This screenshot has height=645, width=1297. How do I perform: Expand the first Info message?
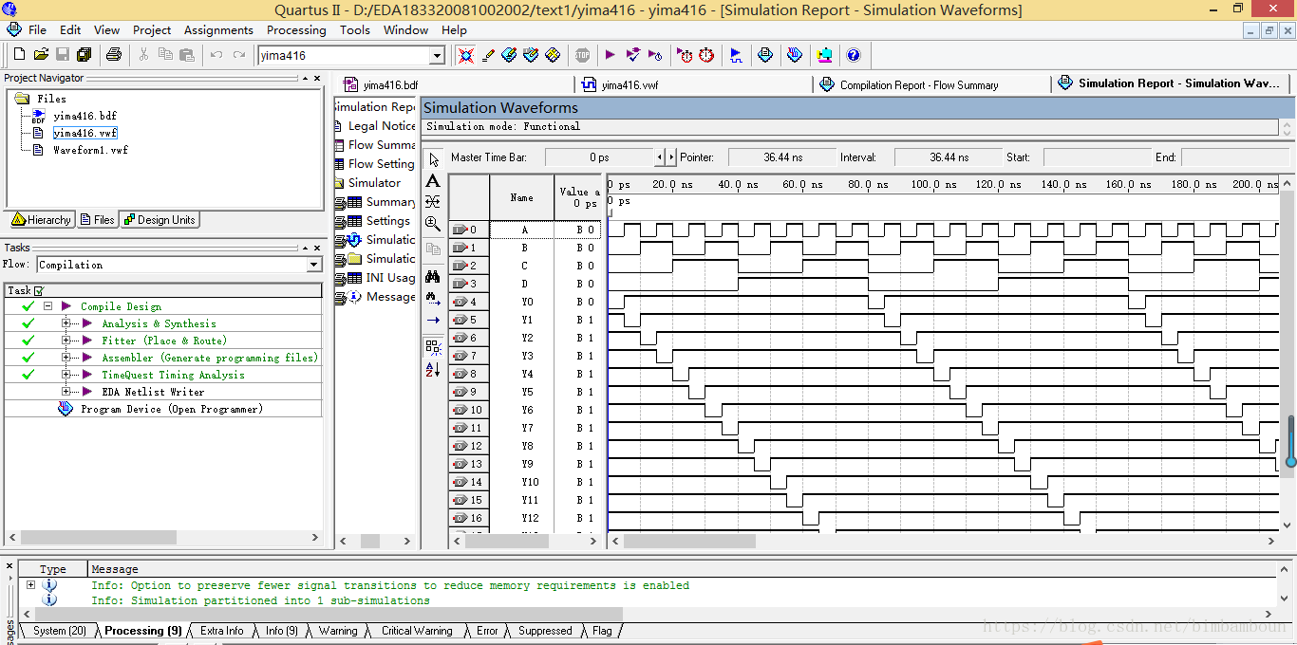[30, 585]
